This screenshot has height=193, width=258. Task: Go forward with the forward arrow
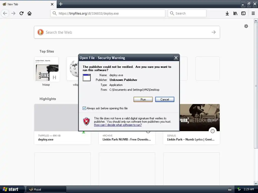tap(13, 13)
